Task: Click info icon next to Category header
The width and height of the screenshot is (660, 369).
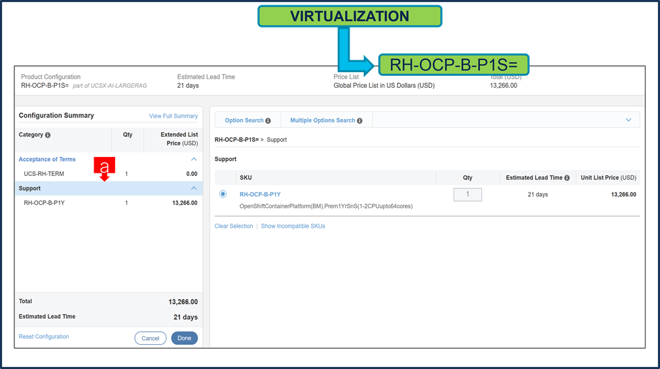Action: point(48,135)
